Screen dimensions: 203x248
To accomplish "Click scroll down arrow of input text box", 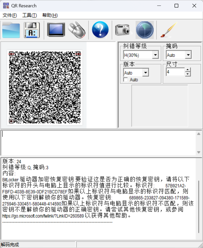I will point(199,152).
